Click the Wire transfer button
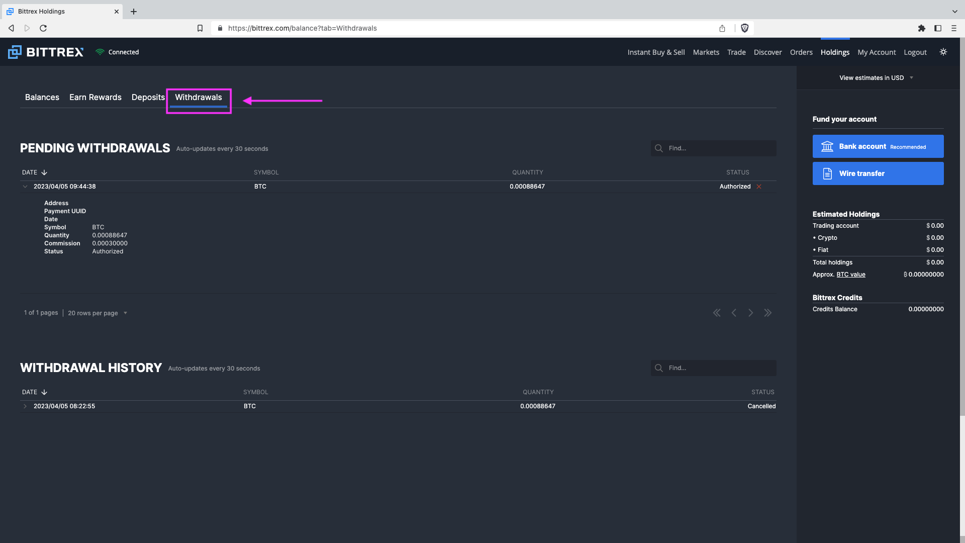 [878, 173]
